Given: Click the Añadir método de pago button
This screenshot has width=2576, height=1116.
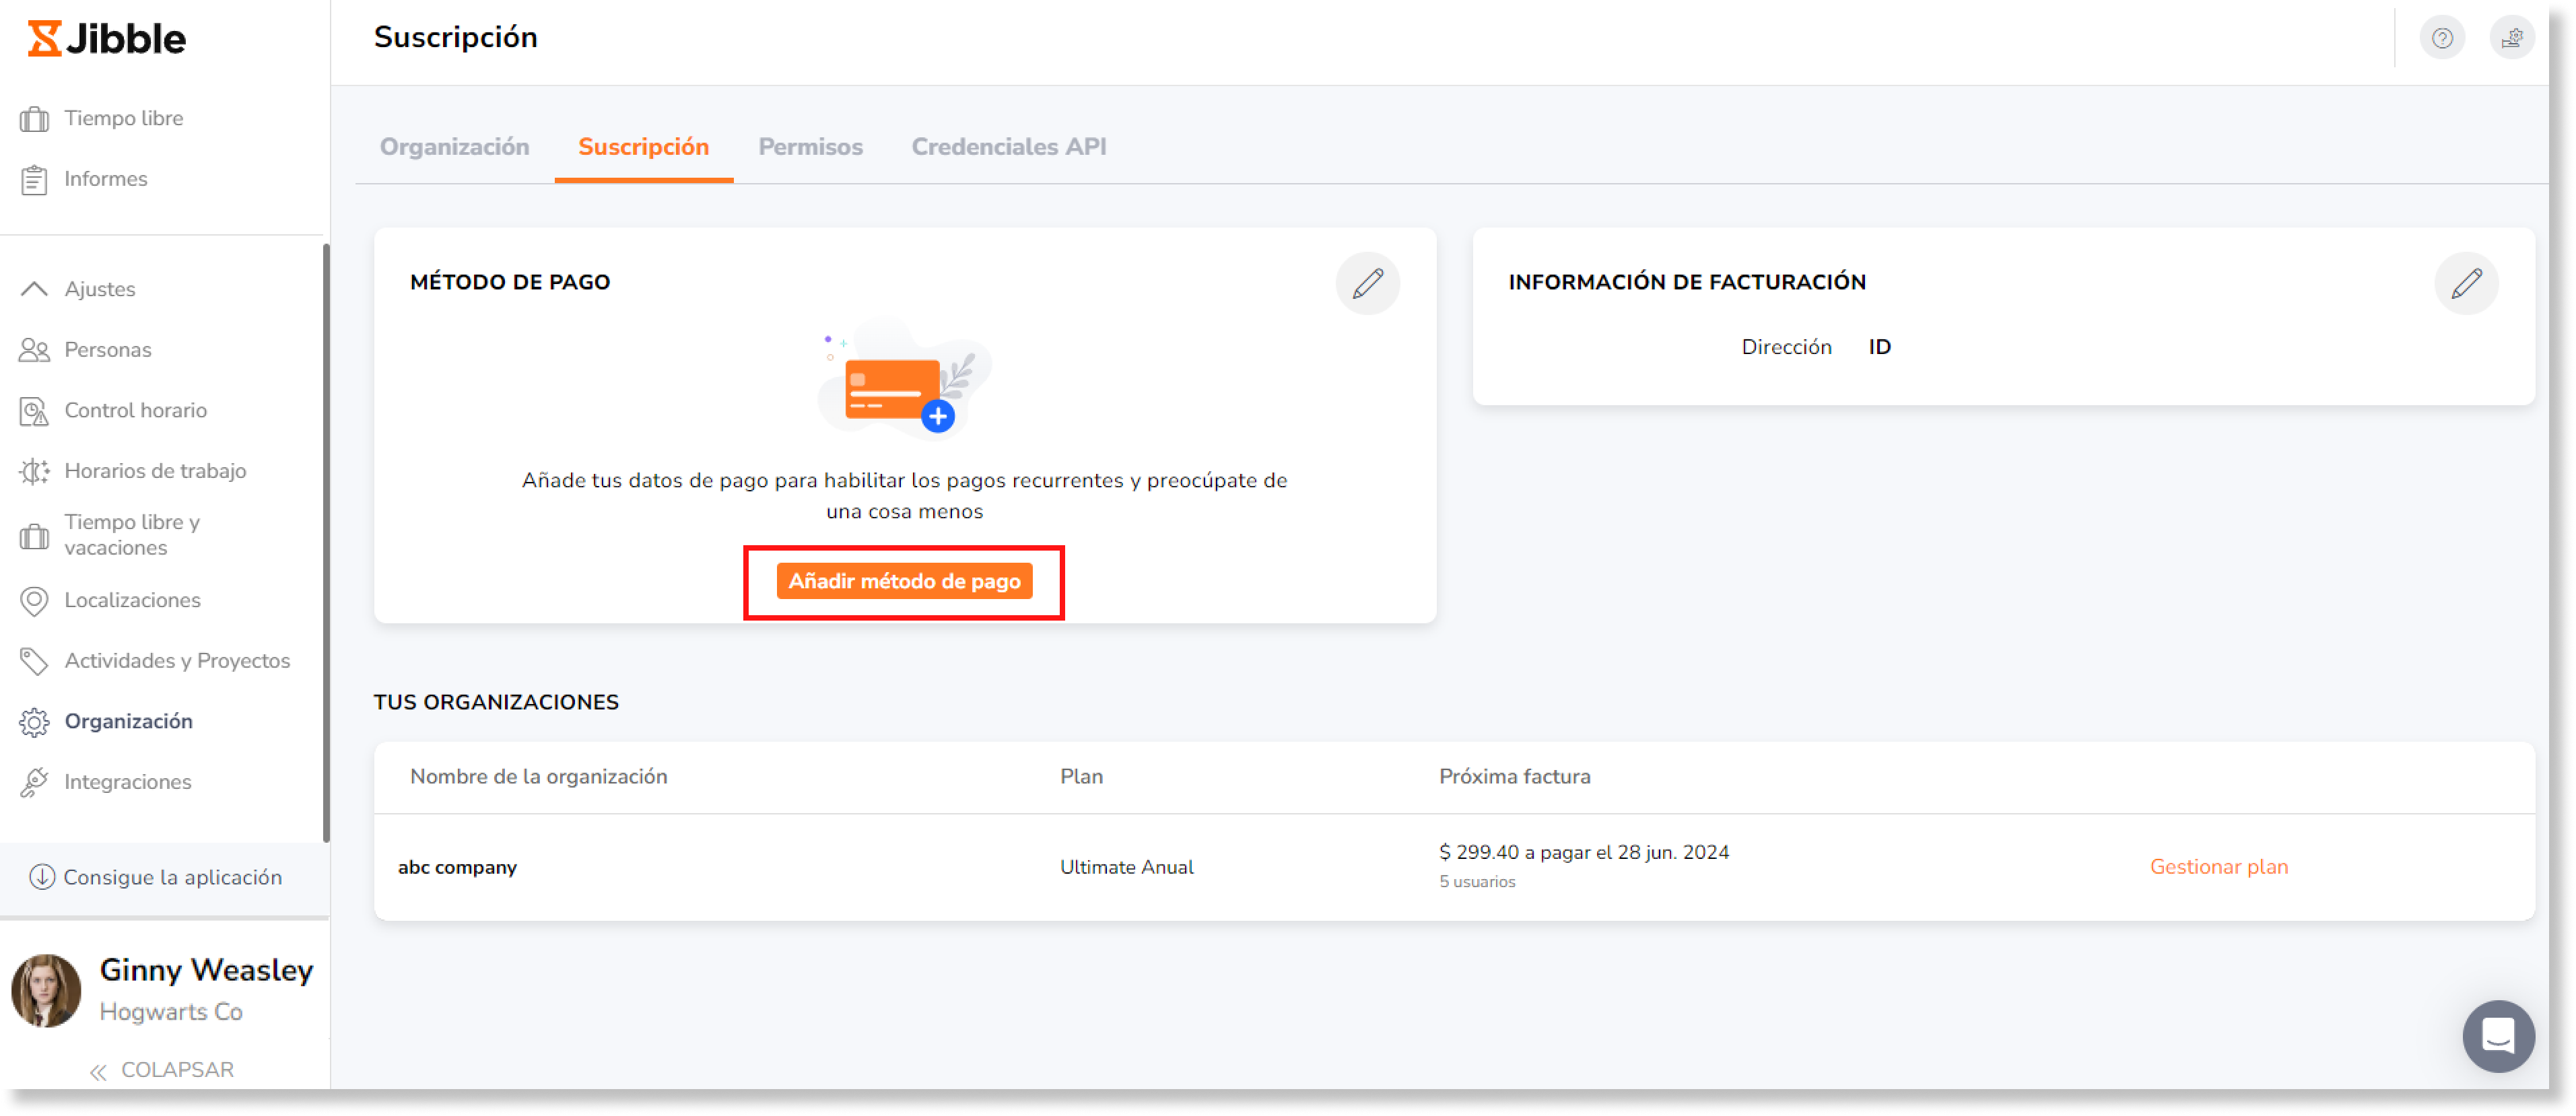Looking at the screenshot, I should click(x=904, y=581).
